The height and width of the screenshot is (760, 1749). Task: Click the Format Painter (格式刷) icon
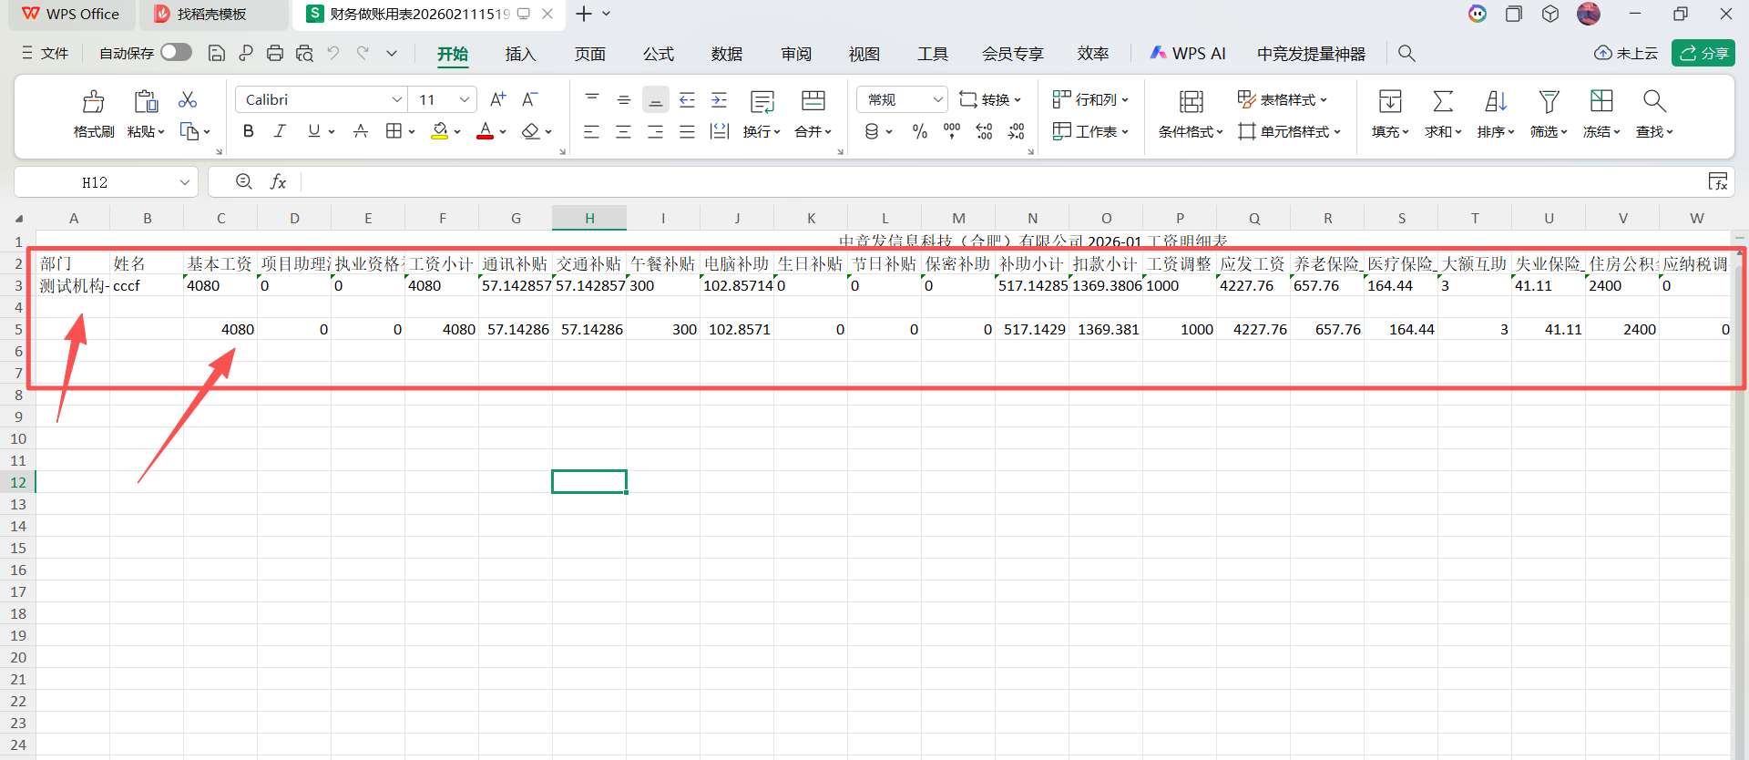(x=93, y=102)
